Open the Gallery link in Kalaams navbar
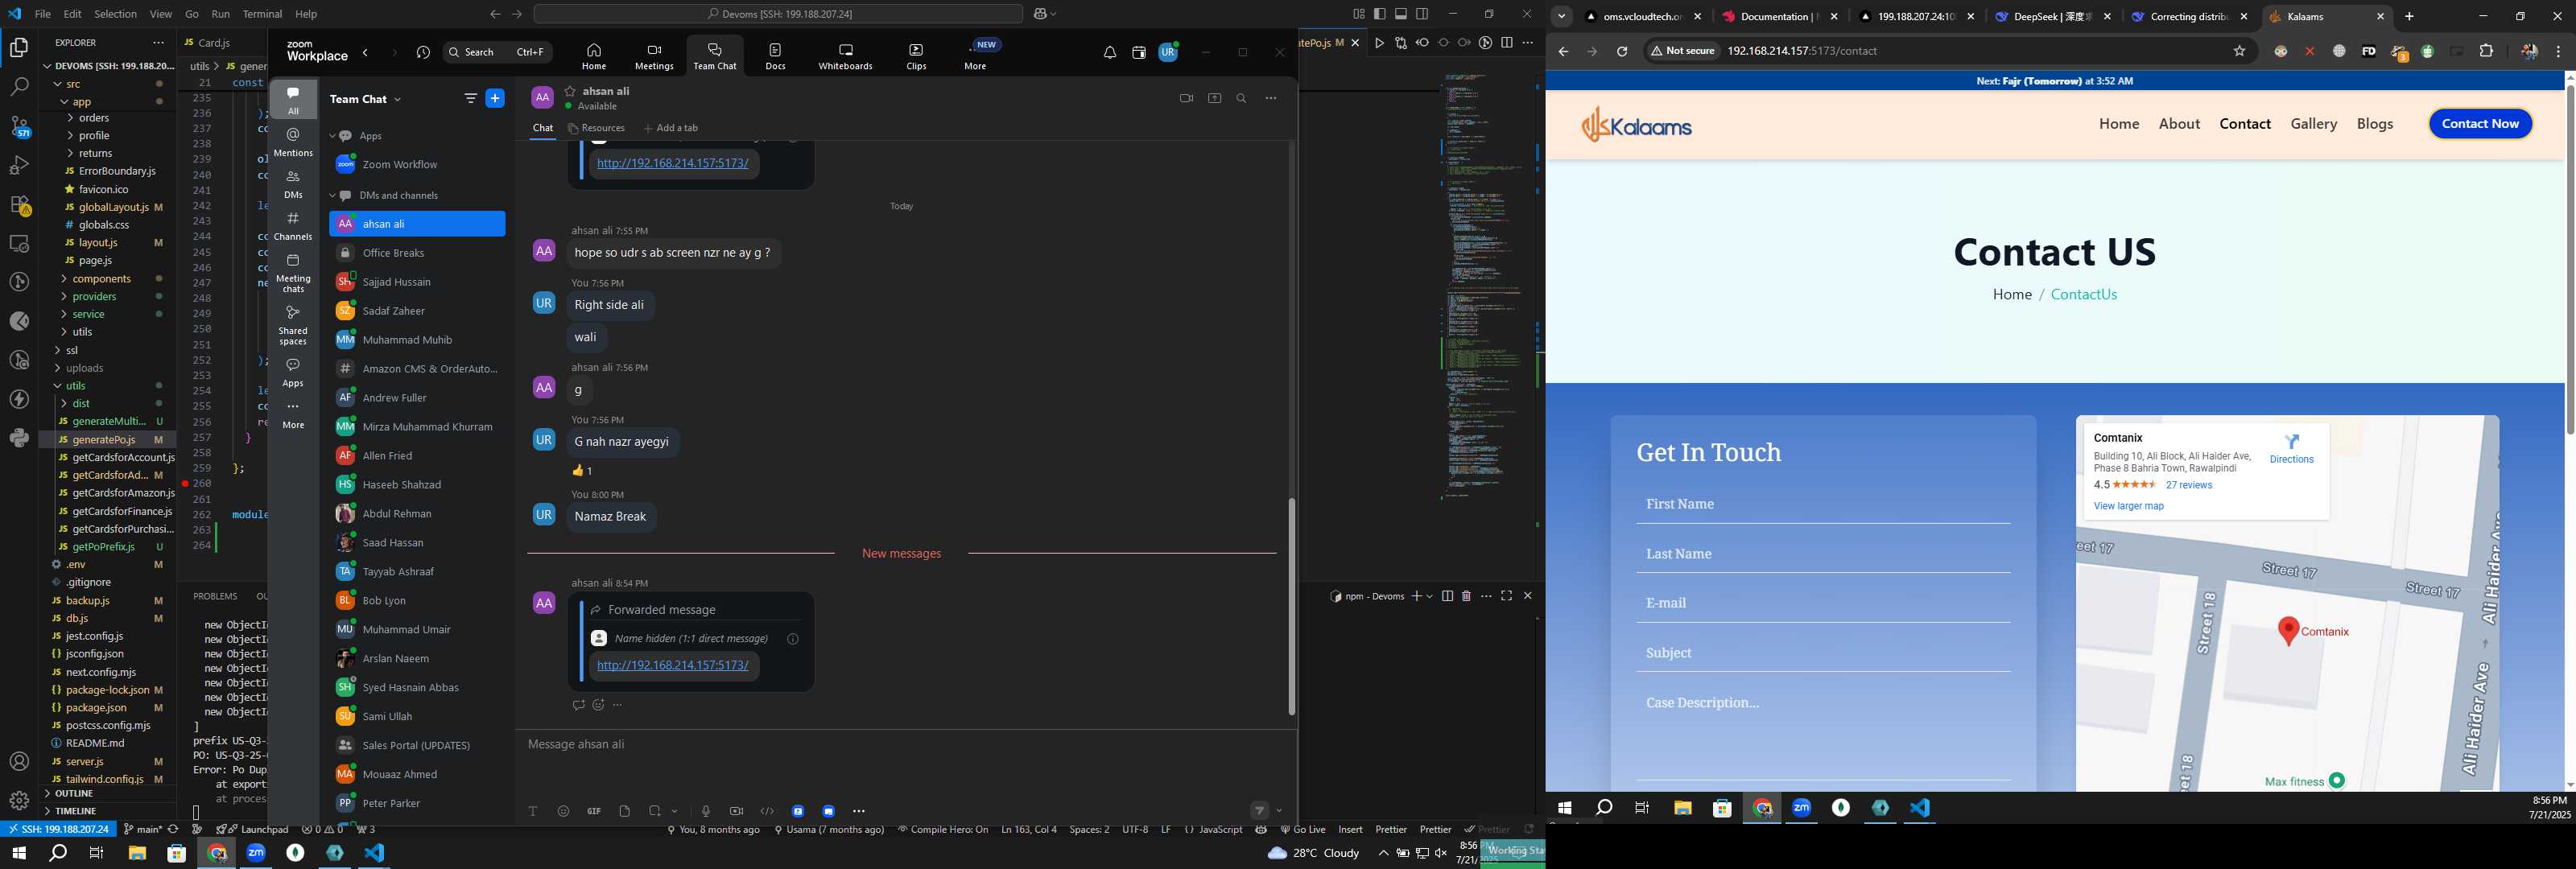 2313,124
